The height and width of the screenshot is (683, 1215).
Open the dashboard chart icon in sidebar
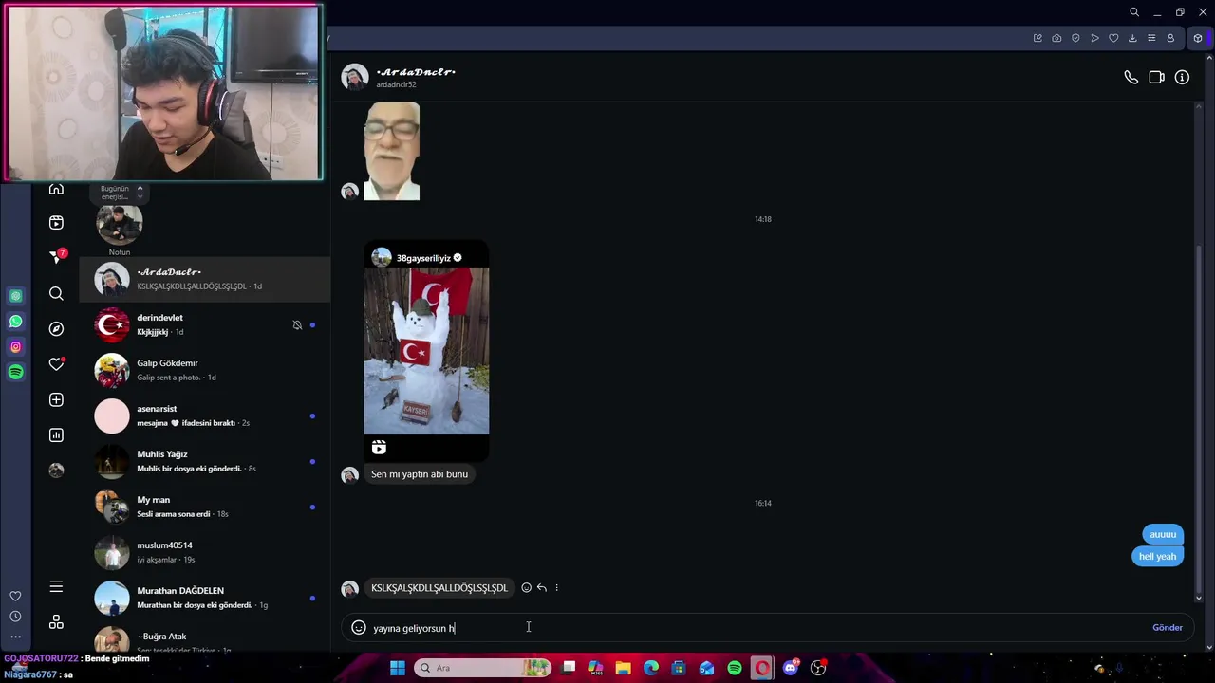56,434
